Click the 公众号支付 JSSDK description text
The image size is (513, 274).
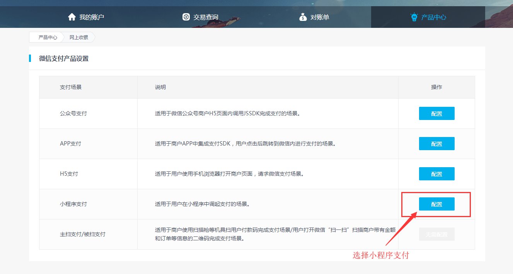tap(228, 114)
